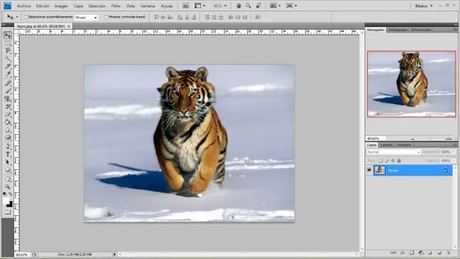The image size is (460, 259).
Task: Open the Archivo menu
Action: 24,6
